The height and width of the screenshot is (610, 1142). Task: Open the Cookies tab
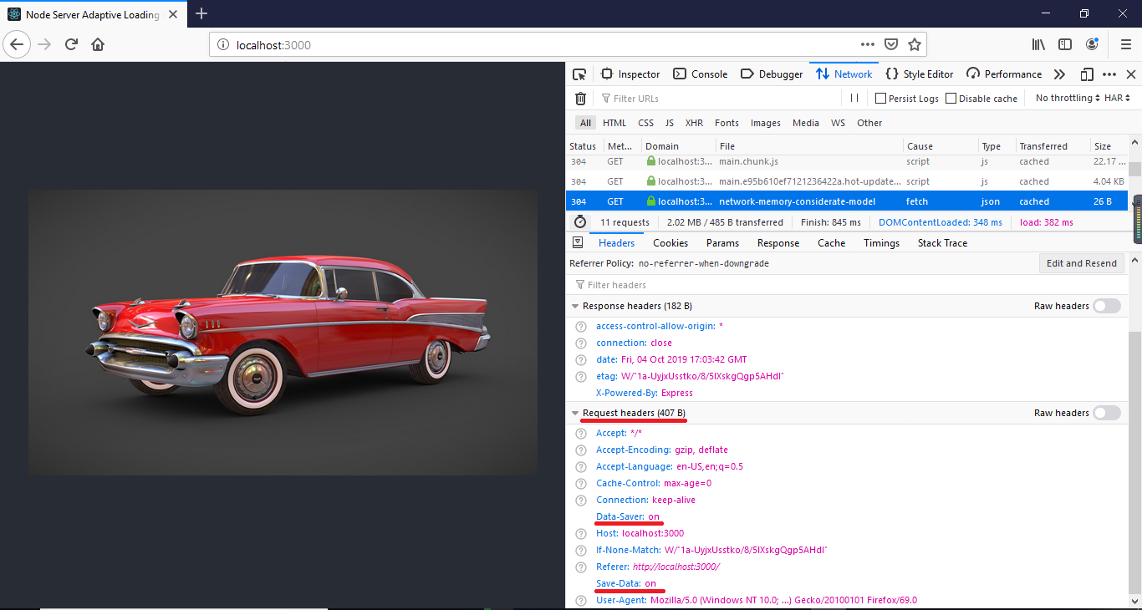pyautogui.click(x=670, y=242)
